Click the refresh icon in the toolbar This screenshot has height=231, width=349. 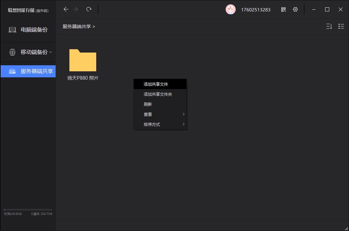(89, 9)
